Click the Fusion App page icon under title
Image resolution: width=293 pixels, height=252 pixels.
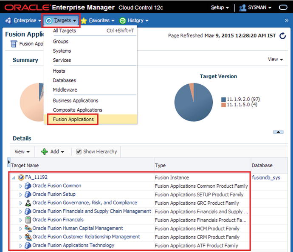pos(14,44)
